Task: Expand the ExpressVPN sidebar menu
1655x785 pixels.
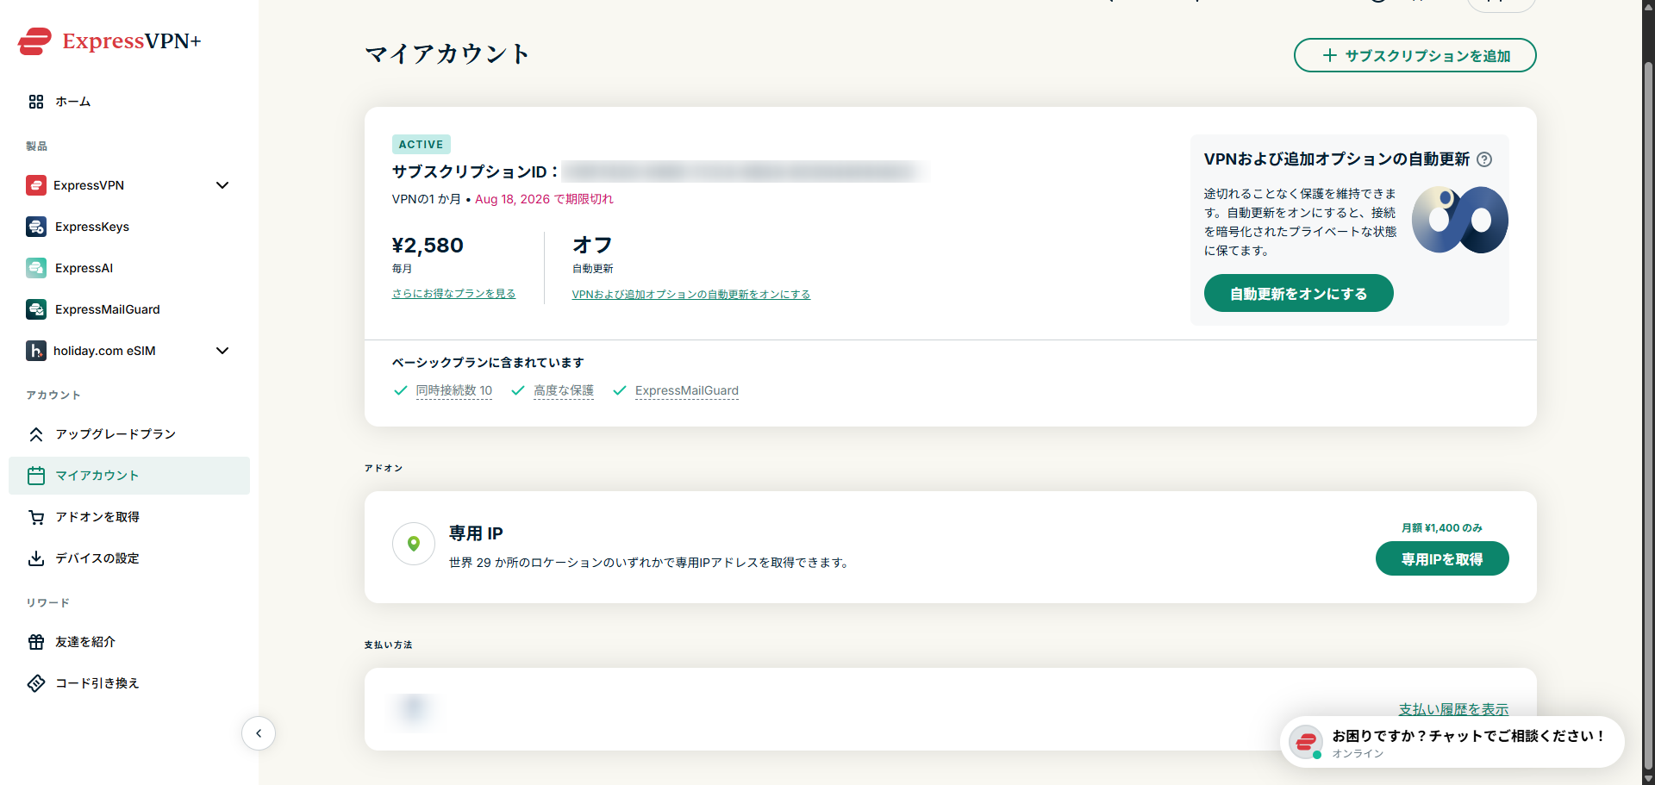Action: (222, 185)
